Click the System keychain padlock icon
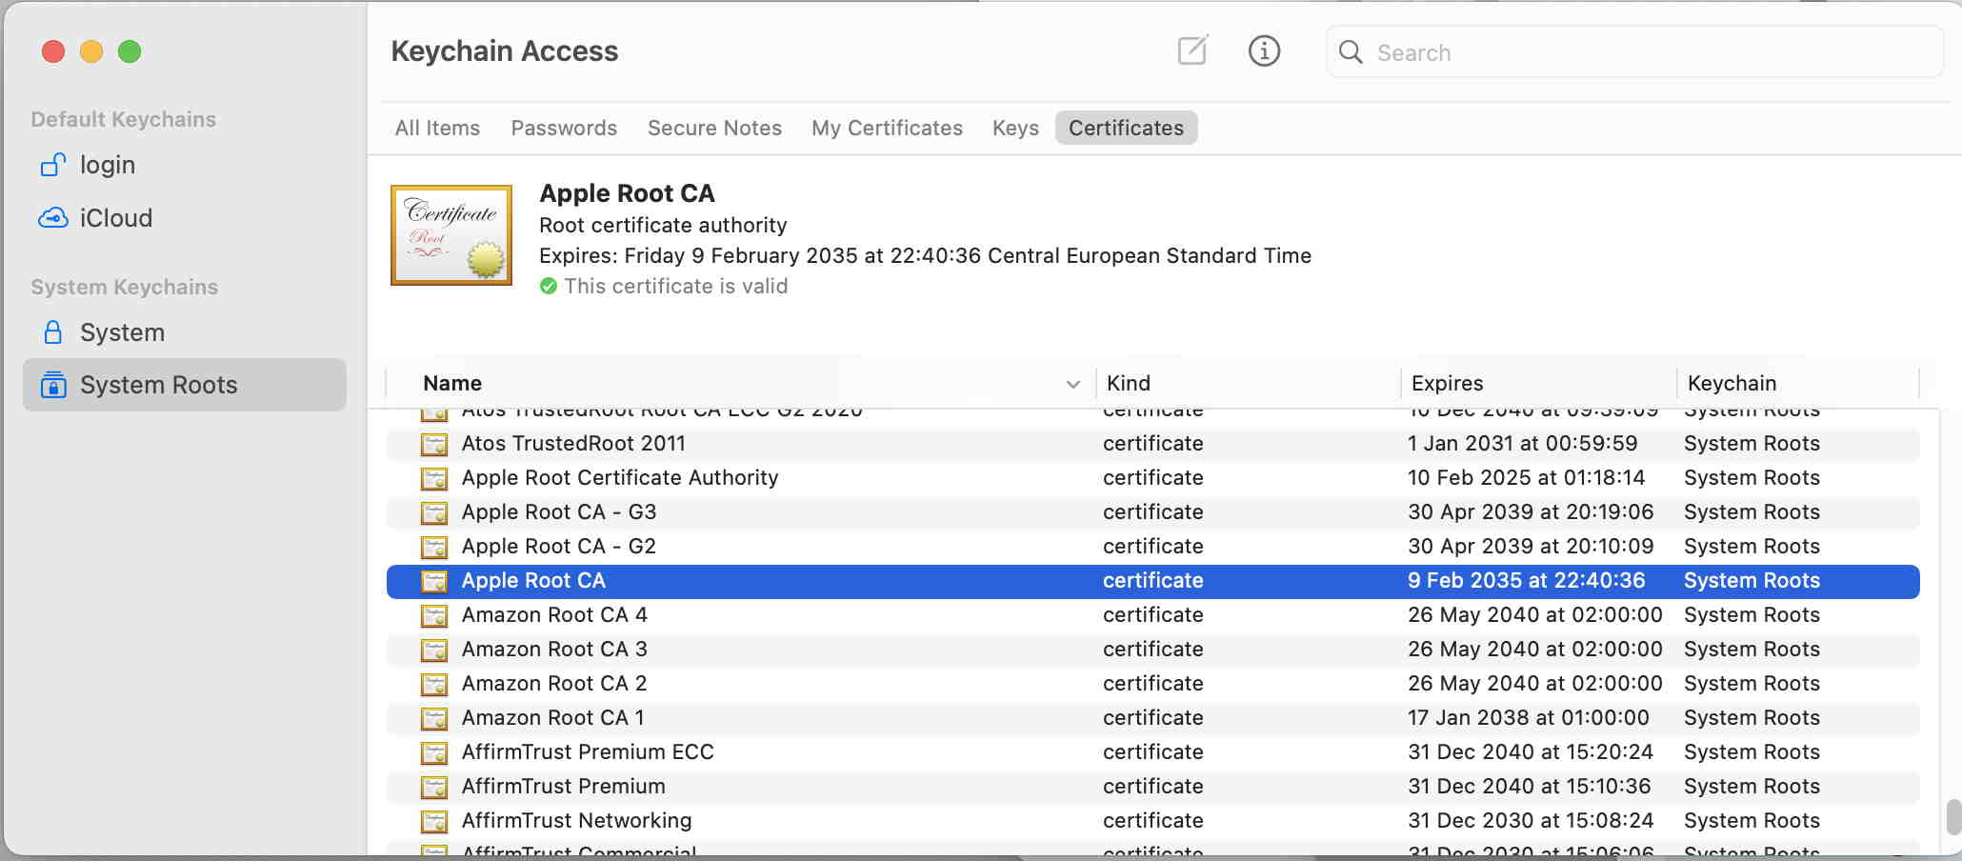1962x861 pixels. [53, 332]
